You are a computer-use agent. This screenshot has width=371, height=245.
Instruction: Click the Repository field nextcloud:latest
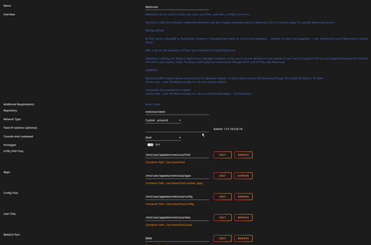tap(177, 112)
